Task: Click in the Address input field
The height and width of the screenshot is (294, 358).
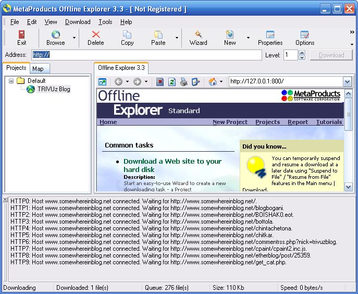Action: pos(146,55)
